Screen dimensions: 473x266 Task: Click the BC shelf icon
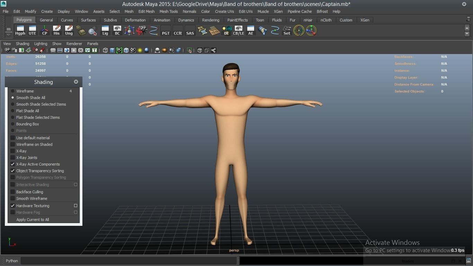[117, 30]
